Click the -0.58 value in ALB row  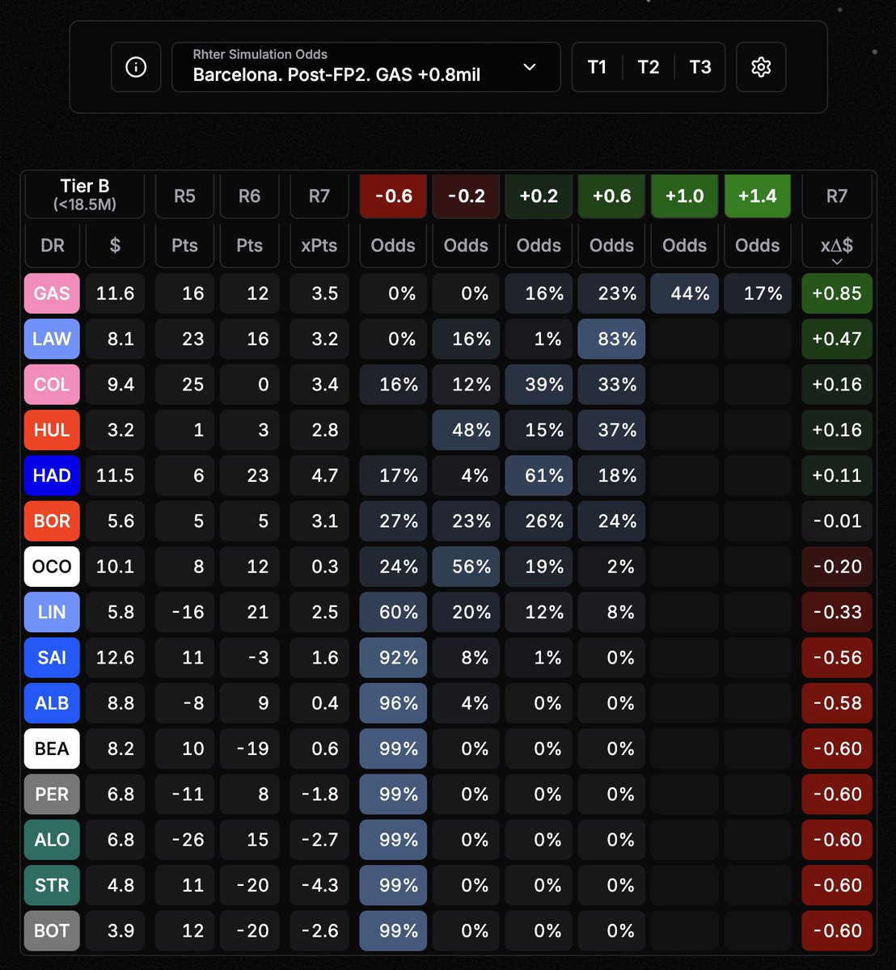tap(837, 703)
